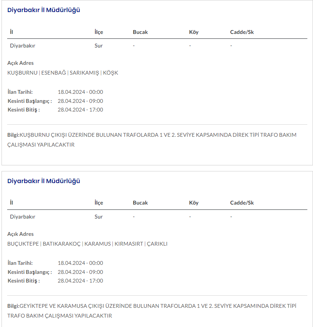Image resolution: width=313 pixels, height=327 pixels.
Task: Select ÇARIKLI in the address list
Action: [x=157, y=244]
